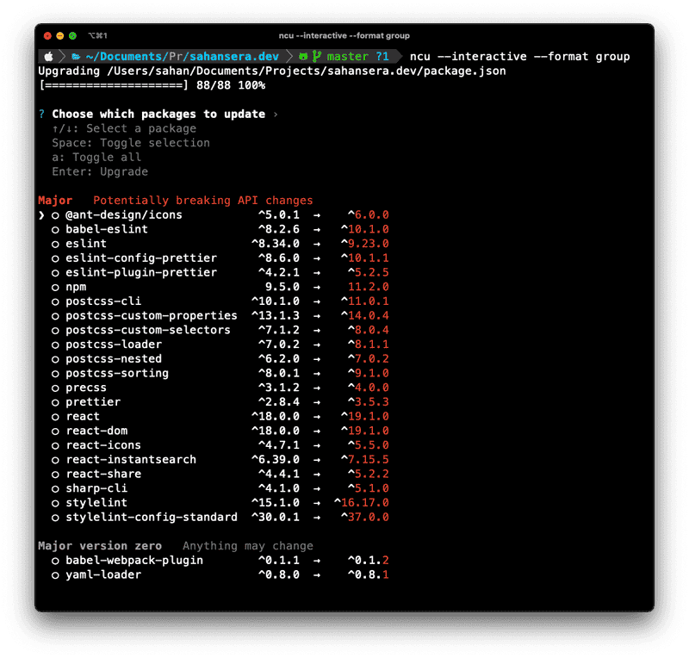Click current version ^8.34.0 of eslint

click(x=276, y=244)
